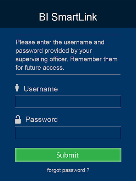
Task: Click the person icon beside Username
Action: point(17,88)
